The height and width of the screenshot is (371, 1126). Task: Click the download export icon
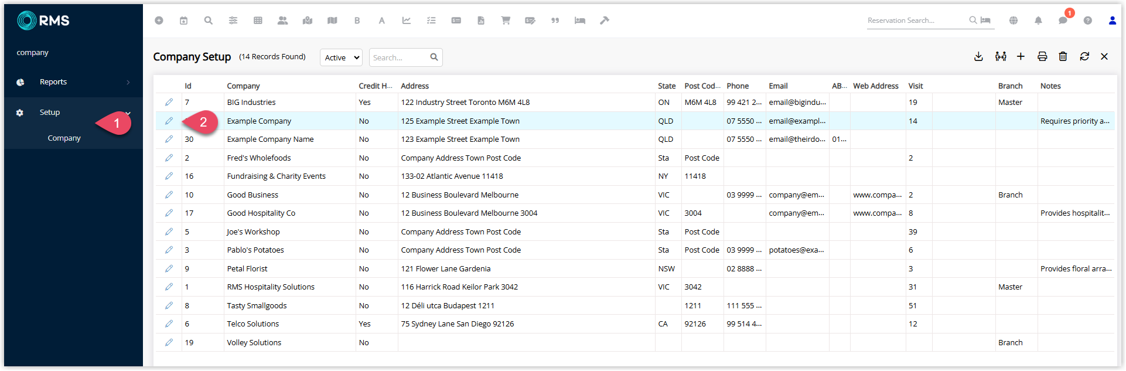(978, 56)
